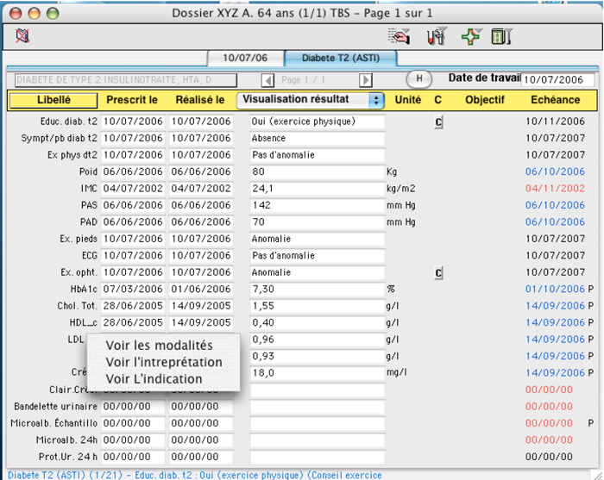Image resolution: width=604 pixels, height=480 pixels.
Task: Click Sympt/pb diab t2 result Absence
Action: pos(318,138)
